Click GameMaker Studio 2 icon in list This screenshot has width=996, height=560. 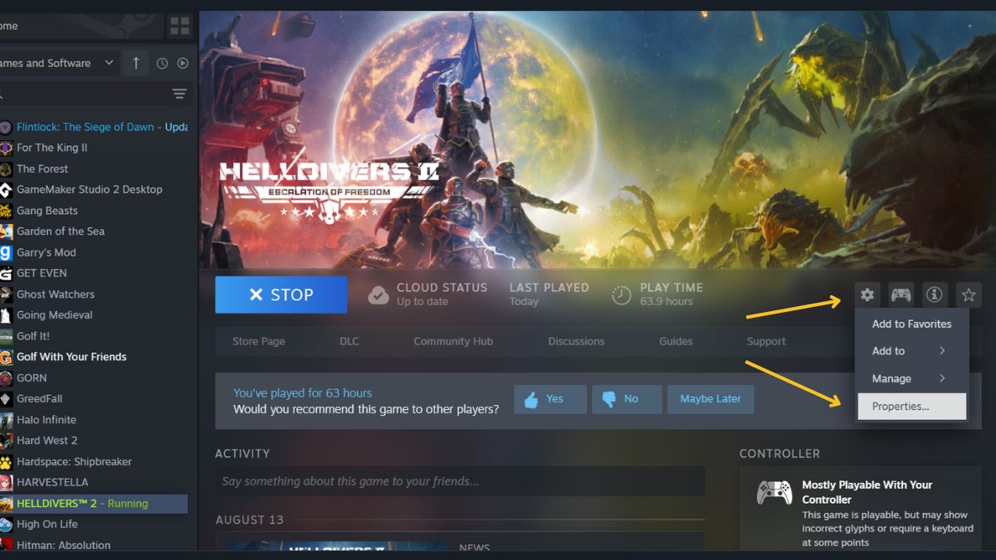point(6,190)
